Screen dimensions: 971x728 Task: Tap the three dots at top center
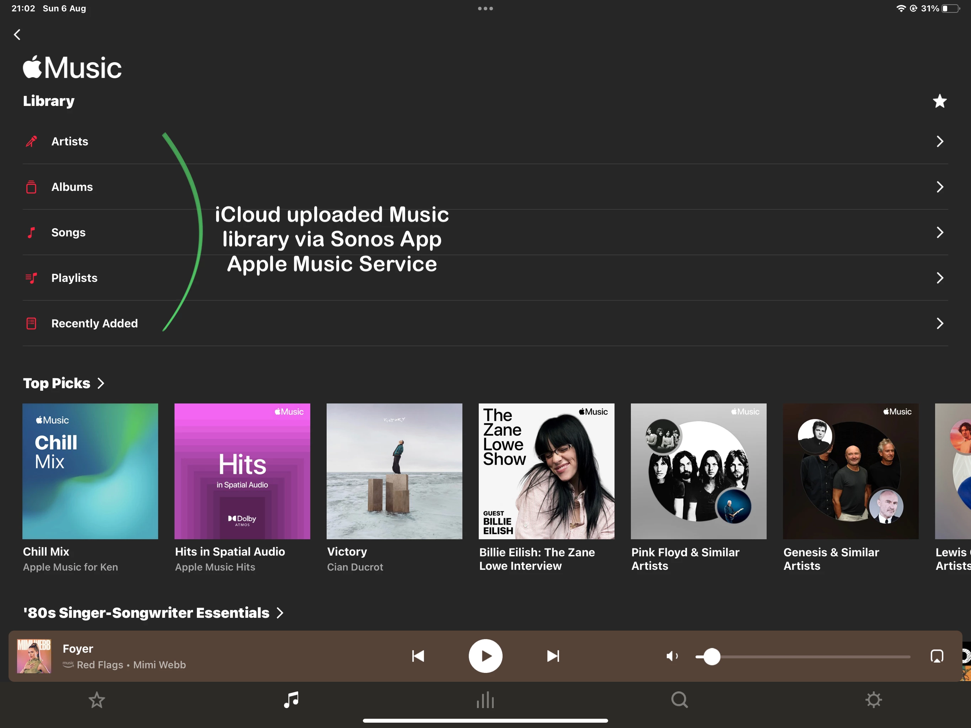(485, 8)
